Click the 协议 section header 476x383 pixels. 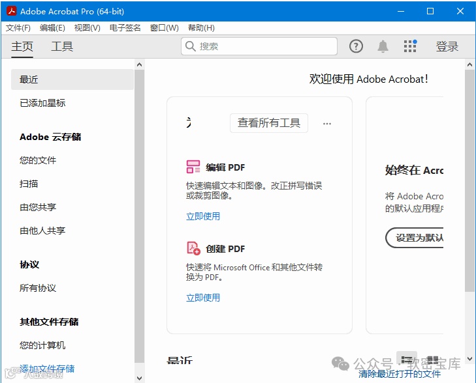(29, 264)
